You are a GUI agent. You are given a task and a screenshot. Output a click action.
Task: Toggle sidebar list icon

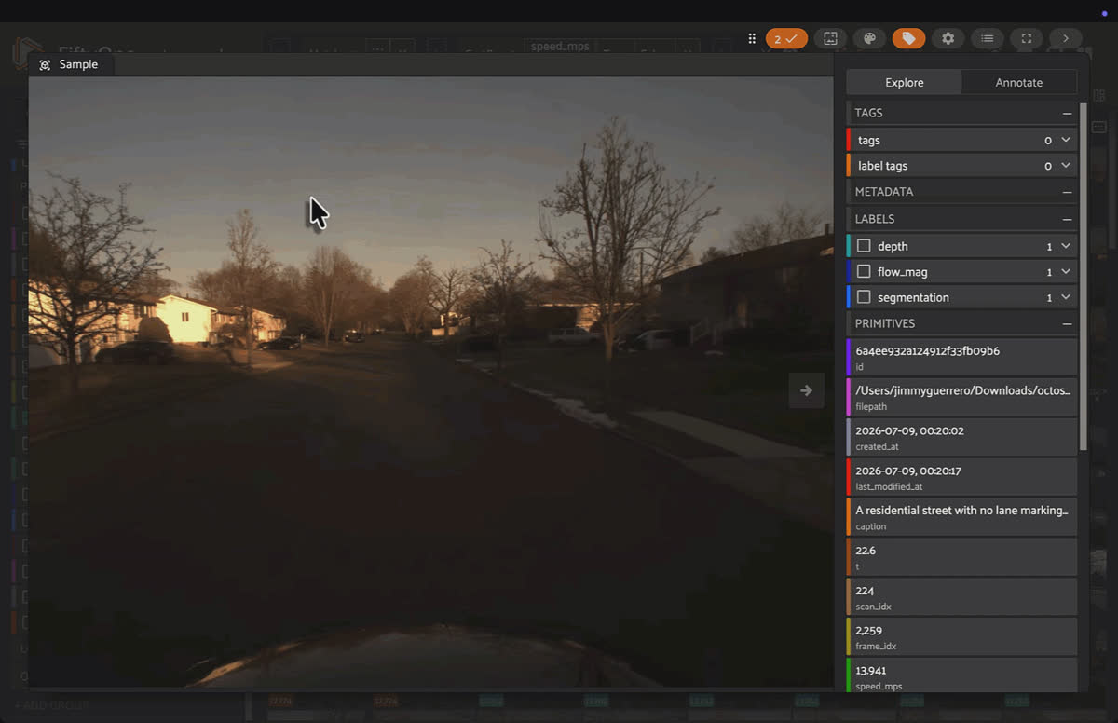click(x=987, y=38)
